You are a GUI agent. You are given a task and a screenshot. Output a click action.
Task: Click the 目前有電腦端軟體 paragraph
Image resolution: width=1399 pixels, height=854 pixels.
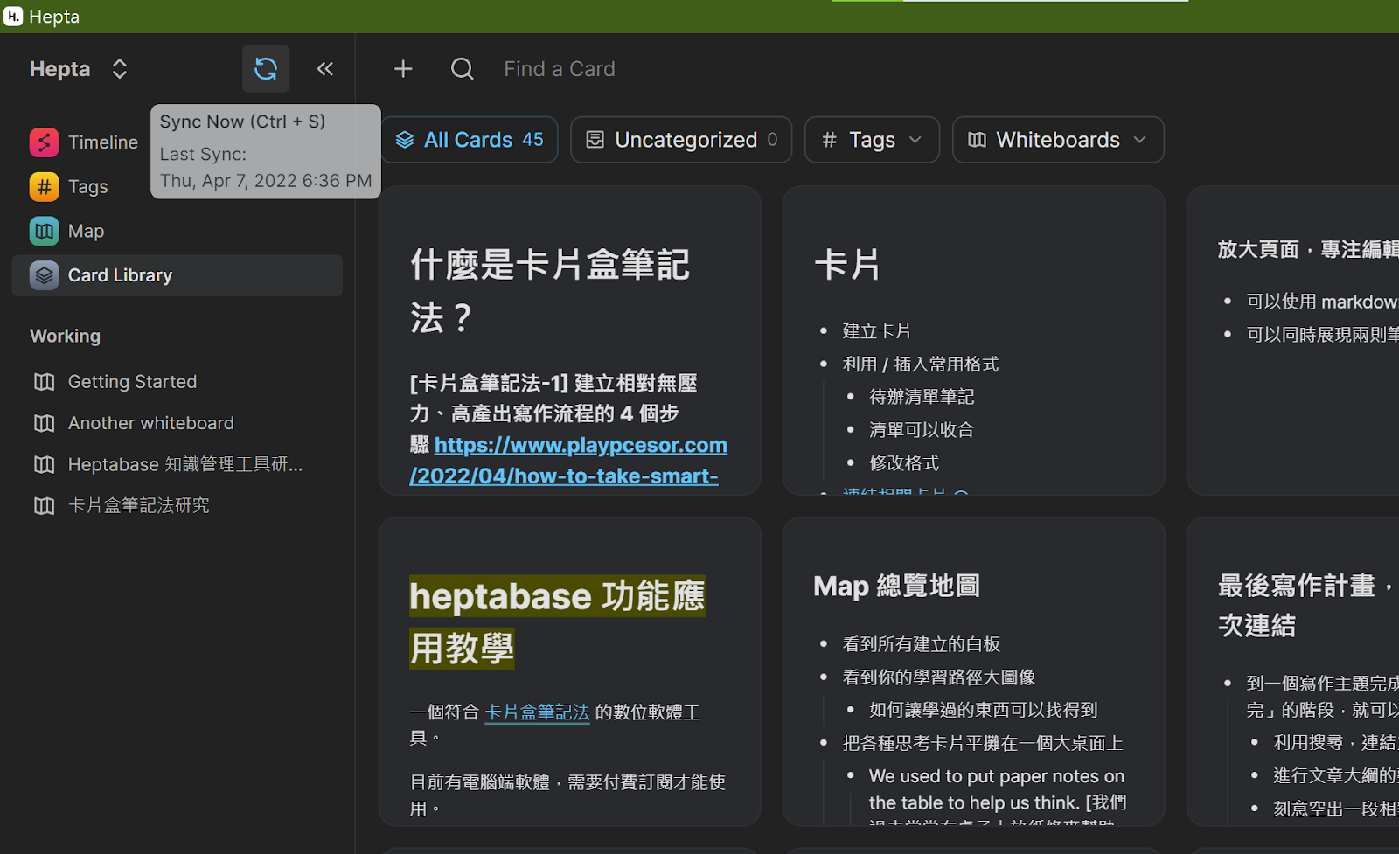567,795
